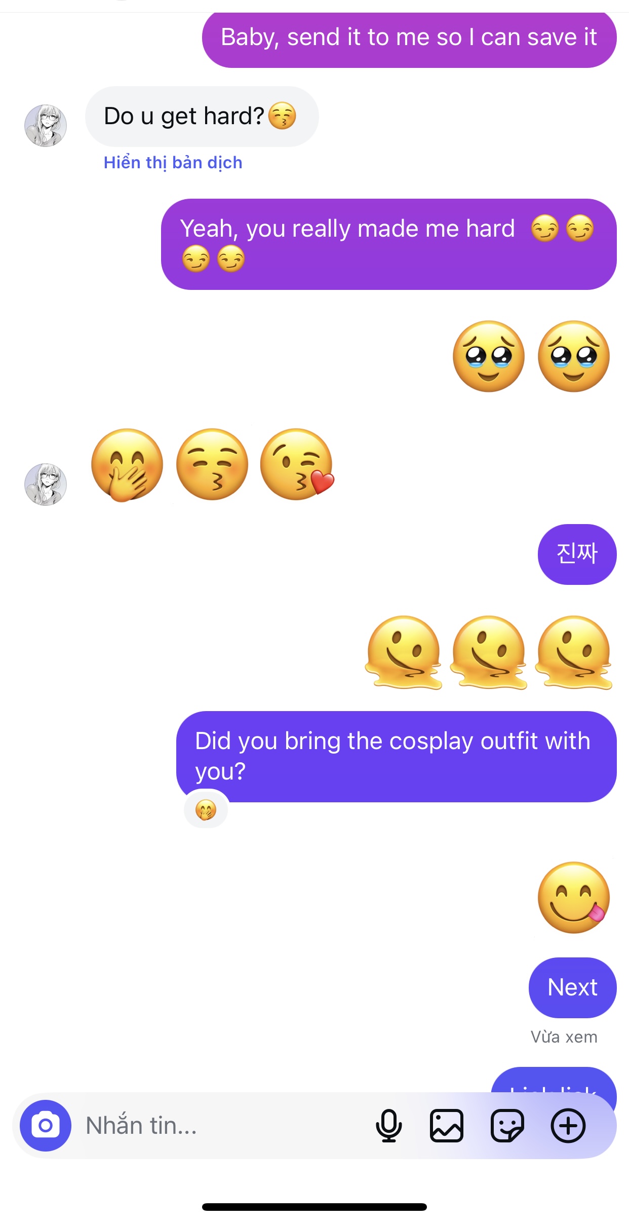The width and height of the screenshot is (629, 1223).
Task: Open the camera from the message bar
Action: (x=46, y=1125)
